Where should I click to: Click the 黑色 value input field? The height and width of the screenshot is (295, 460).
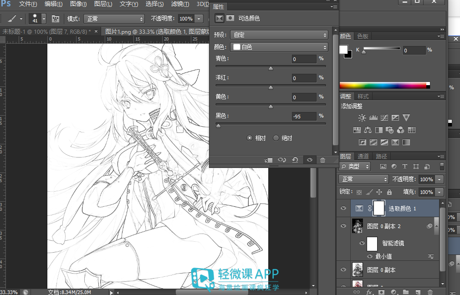[x=304, y=117]
